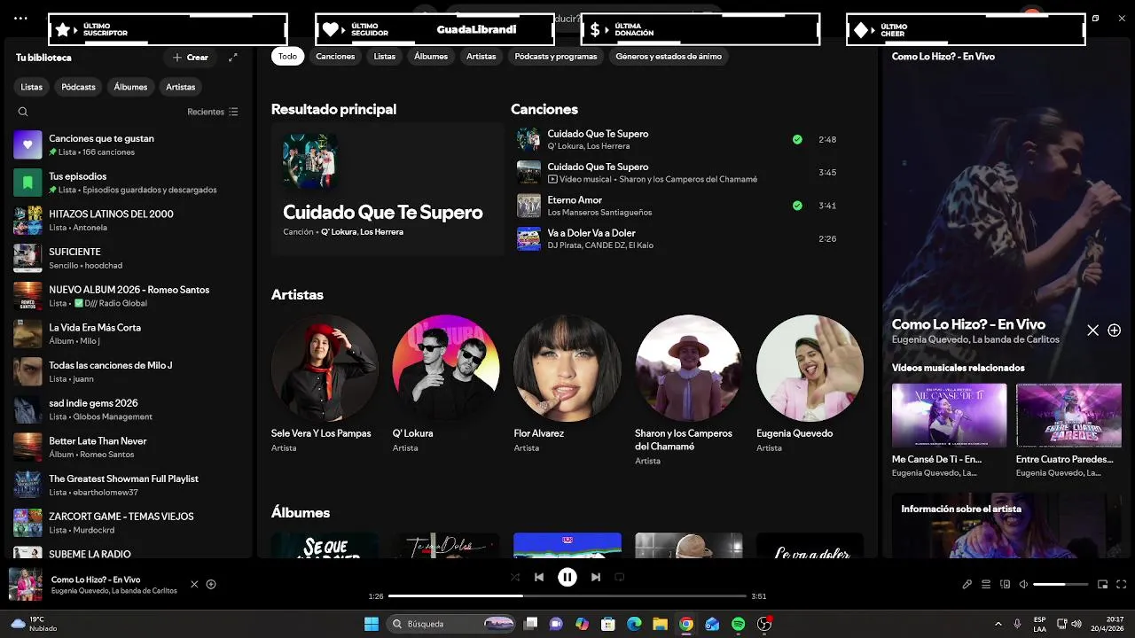Open the Cuidado Que Te Supero main result card

coord(387,189)
